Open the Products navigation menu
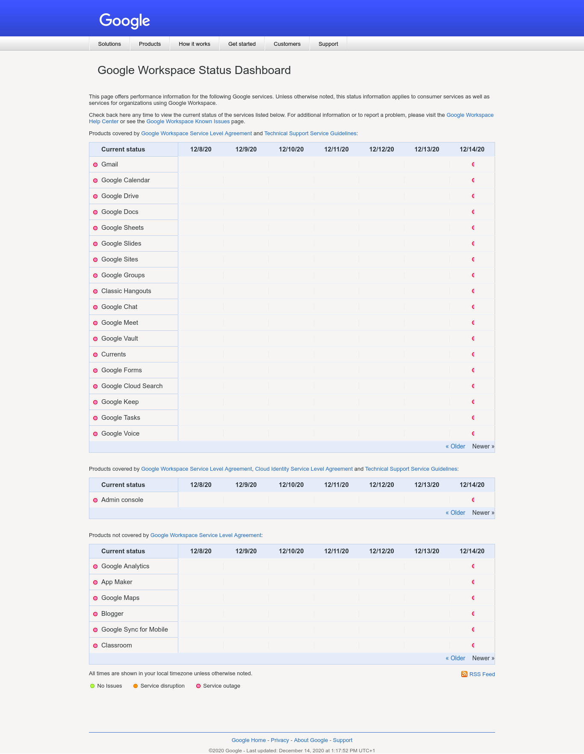584x754 pixels. (150, 44)
